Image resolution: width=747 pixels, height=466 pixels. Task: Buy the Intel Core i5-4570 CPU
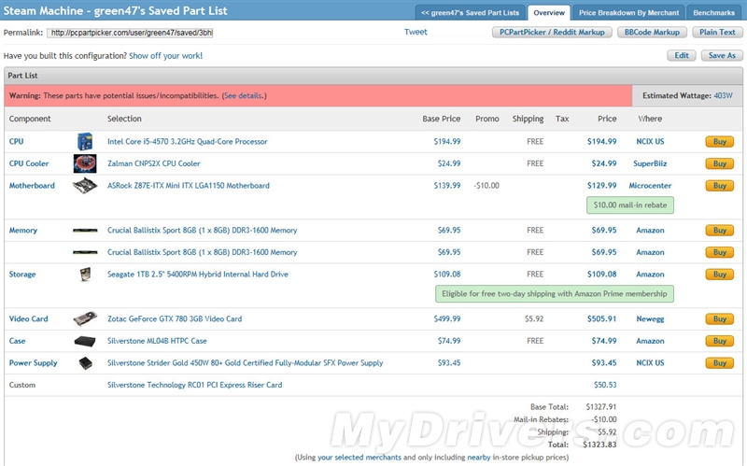(719, 142)
